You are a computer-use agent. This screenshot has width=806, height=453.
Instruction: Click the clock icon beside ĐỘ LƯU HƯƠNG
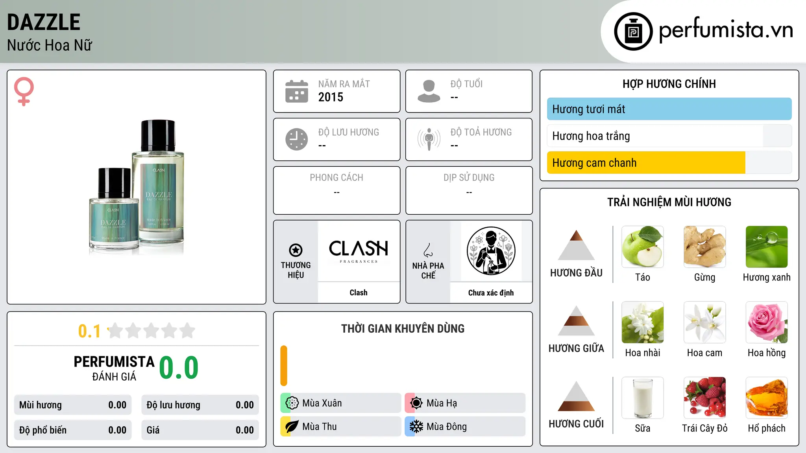(297, 139)
